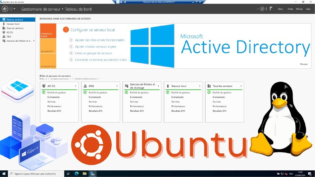
Task: Open Résultats BPA in the DNS tile
Action: [x=96, y=111]
